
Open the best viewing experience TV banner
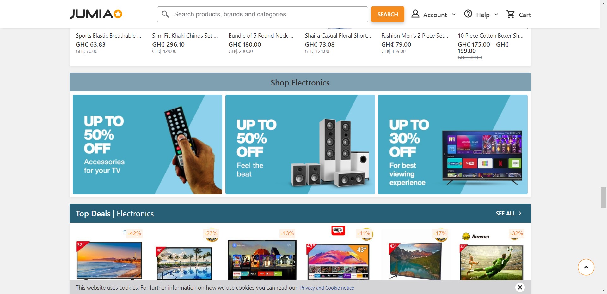pos(453,144)
